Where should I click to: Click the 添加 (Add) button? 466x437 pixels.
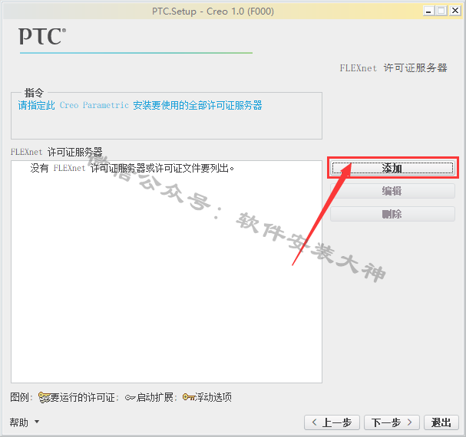click(392, 168)
